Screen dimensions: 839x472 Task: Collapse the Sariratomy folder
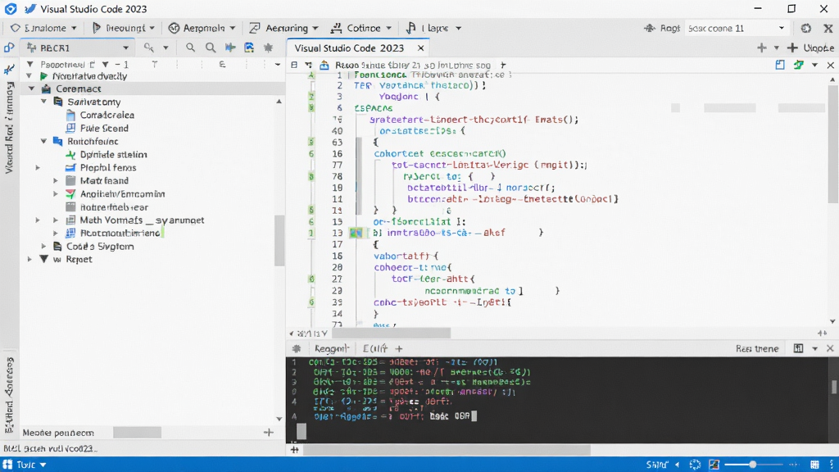(44, 102)
